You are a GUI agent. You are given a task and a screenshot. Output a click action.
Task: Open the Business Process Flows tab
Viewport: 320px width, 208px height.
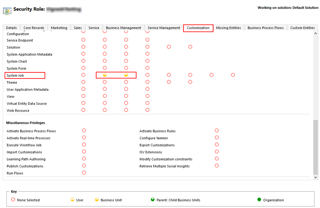(265, 28)
